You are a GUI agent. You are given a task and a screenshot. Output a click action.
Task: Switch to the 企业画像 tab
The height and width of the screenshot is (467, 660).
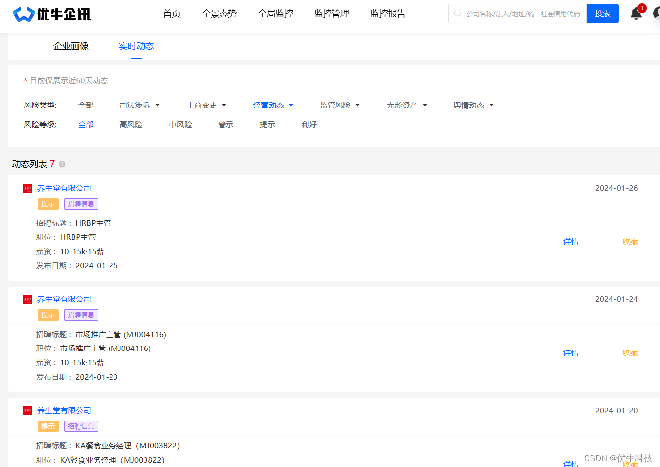(71, 46)
